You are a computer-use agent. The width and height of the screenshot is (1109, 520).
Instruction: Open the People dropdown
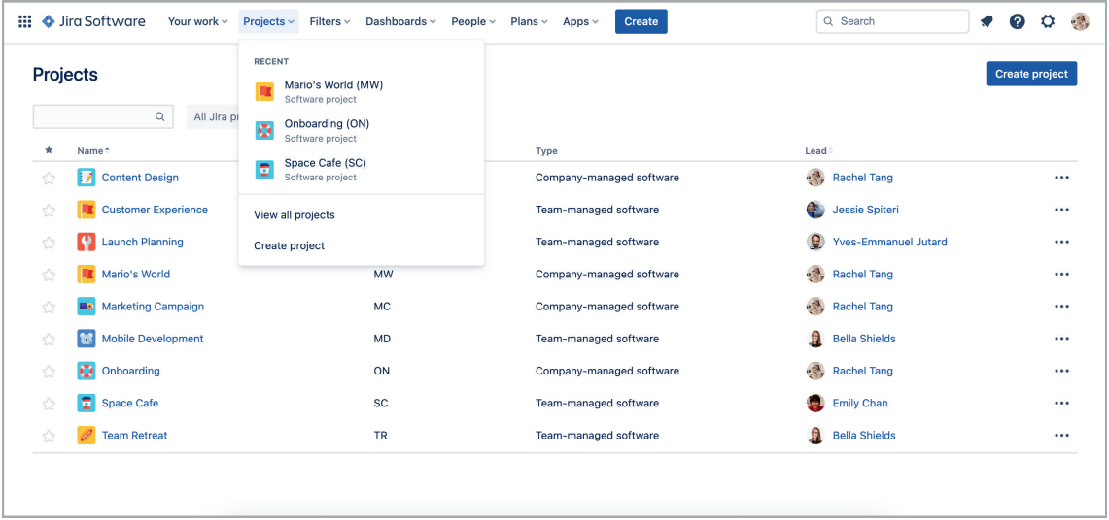(x=474, y=22)
